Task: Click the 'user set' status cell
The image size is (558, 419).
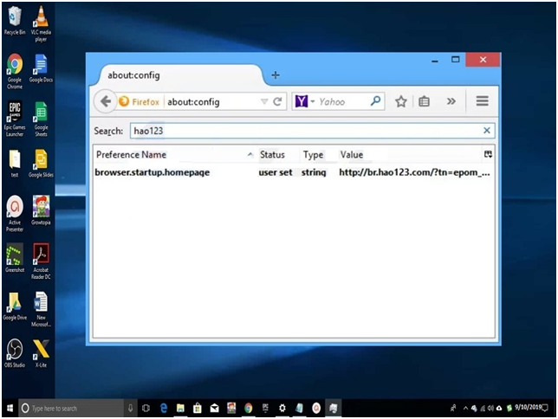Action: [x=276, y=172]
